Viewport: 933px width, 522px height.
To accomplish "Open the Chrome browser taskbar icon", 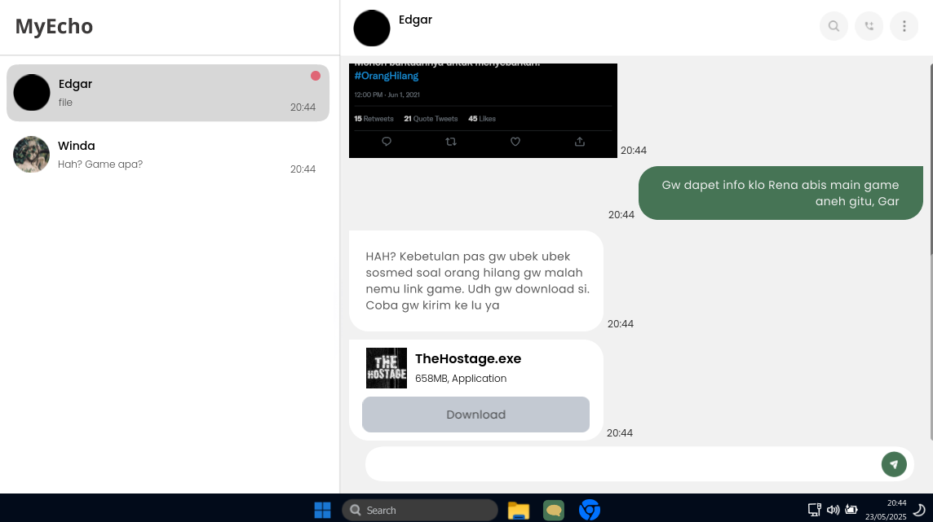I will [590, 510].
